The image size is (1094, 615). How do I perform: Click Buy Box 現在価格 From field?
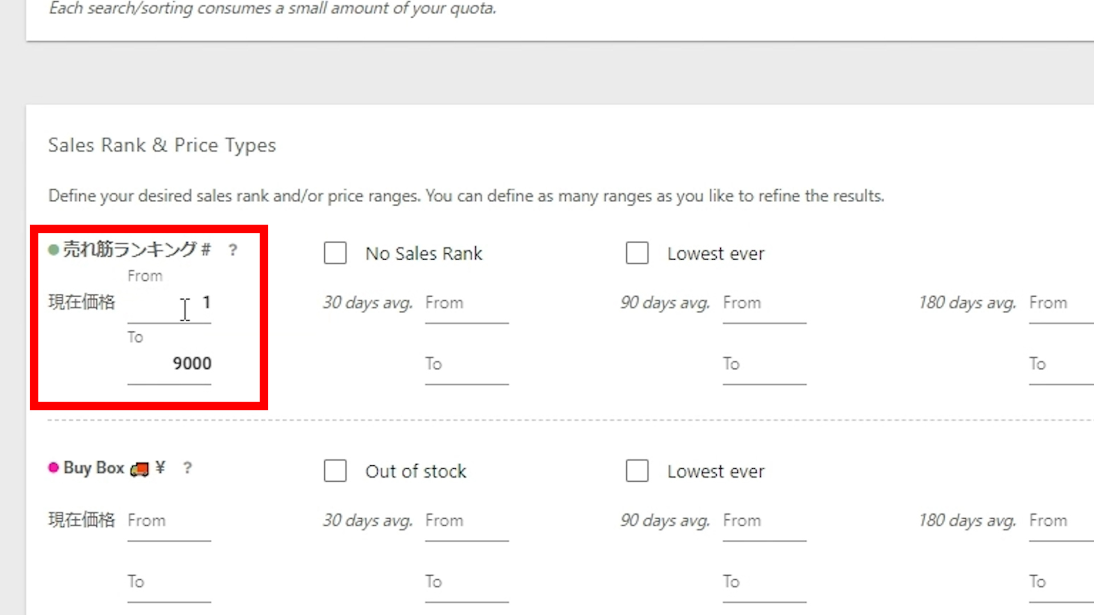169,522
